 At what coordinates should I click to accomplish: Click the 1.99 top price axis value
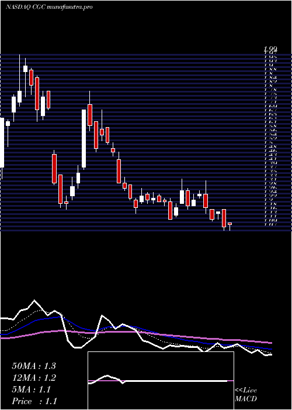(x=270, y=49)
